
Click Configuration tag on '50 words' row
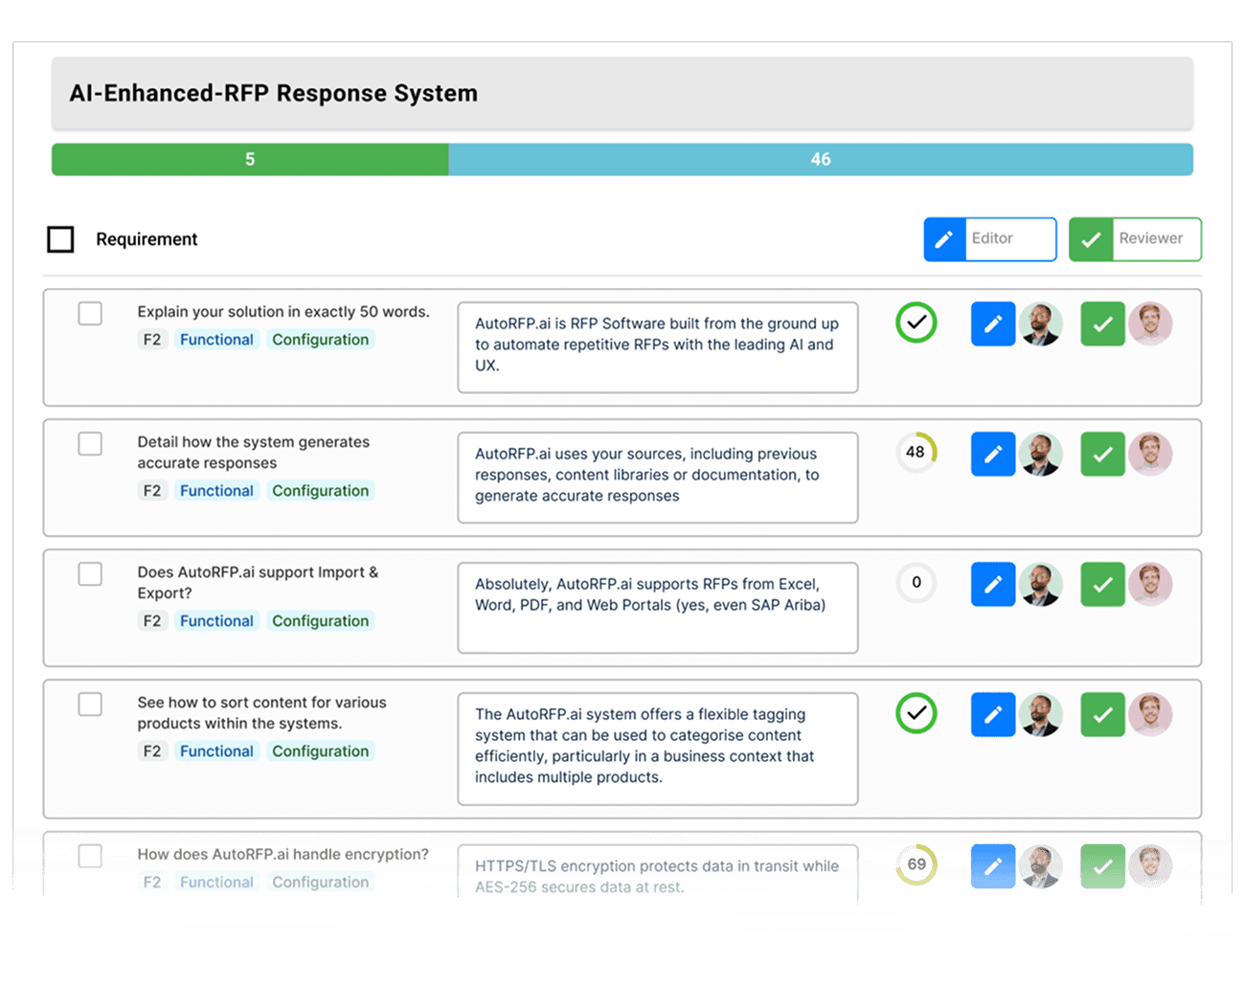tap(320, 340)
